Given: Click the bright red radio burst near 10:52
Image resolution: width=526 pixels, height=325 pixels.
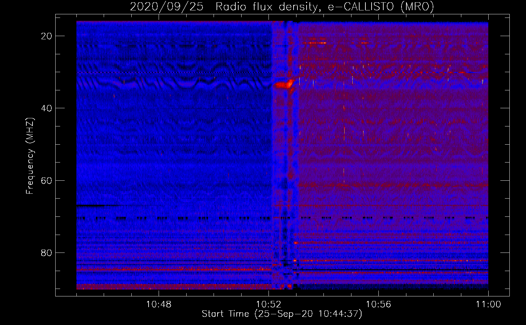Looking at the screenshot, I should pyautogui.click(x=283, y=84).
